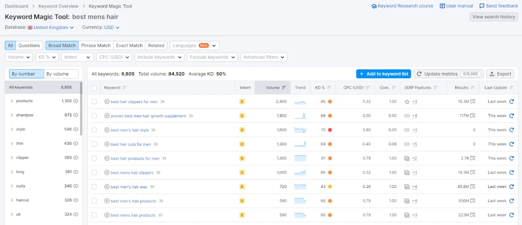Open View search history
The image size is (522, 225).
click(493, 17)
